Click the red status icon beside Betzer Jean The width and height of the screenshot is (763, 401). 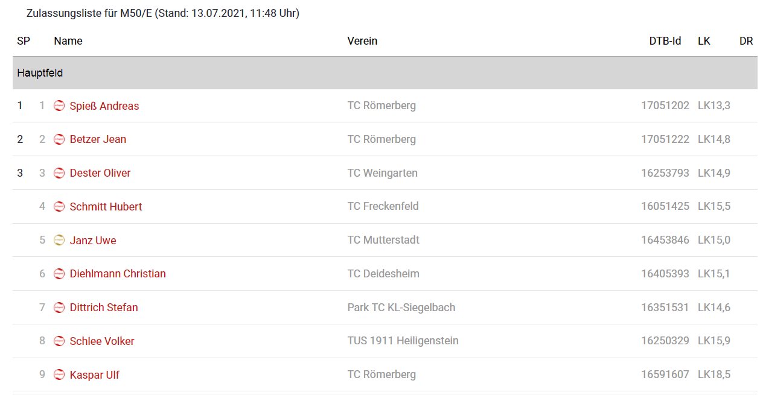[x=59, y=139]
